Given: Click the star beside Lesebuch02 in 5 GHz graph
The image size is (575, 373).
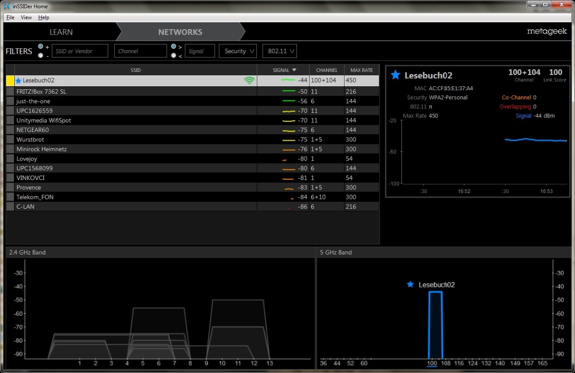Looking at the screenshot, I should [x=410, y=285].
